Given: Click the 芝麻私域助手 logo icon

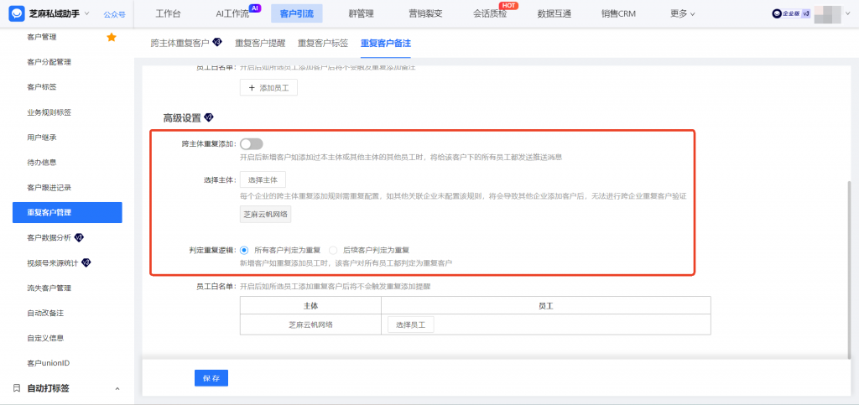Looking at the screenshot, I should [x=17, y=13].
